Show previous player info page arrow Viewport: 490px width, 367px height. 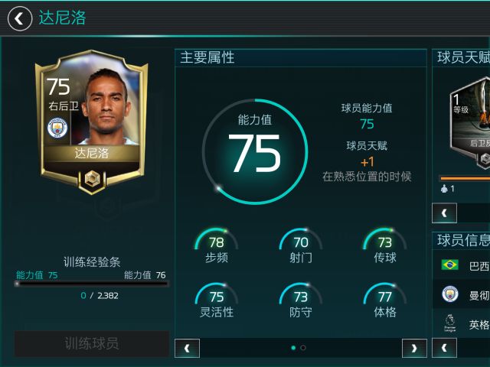tap(444, 348)
